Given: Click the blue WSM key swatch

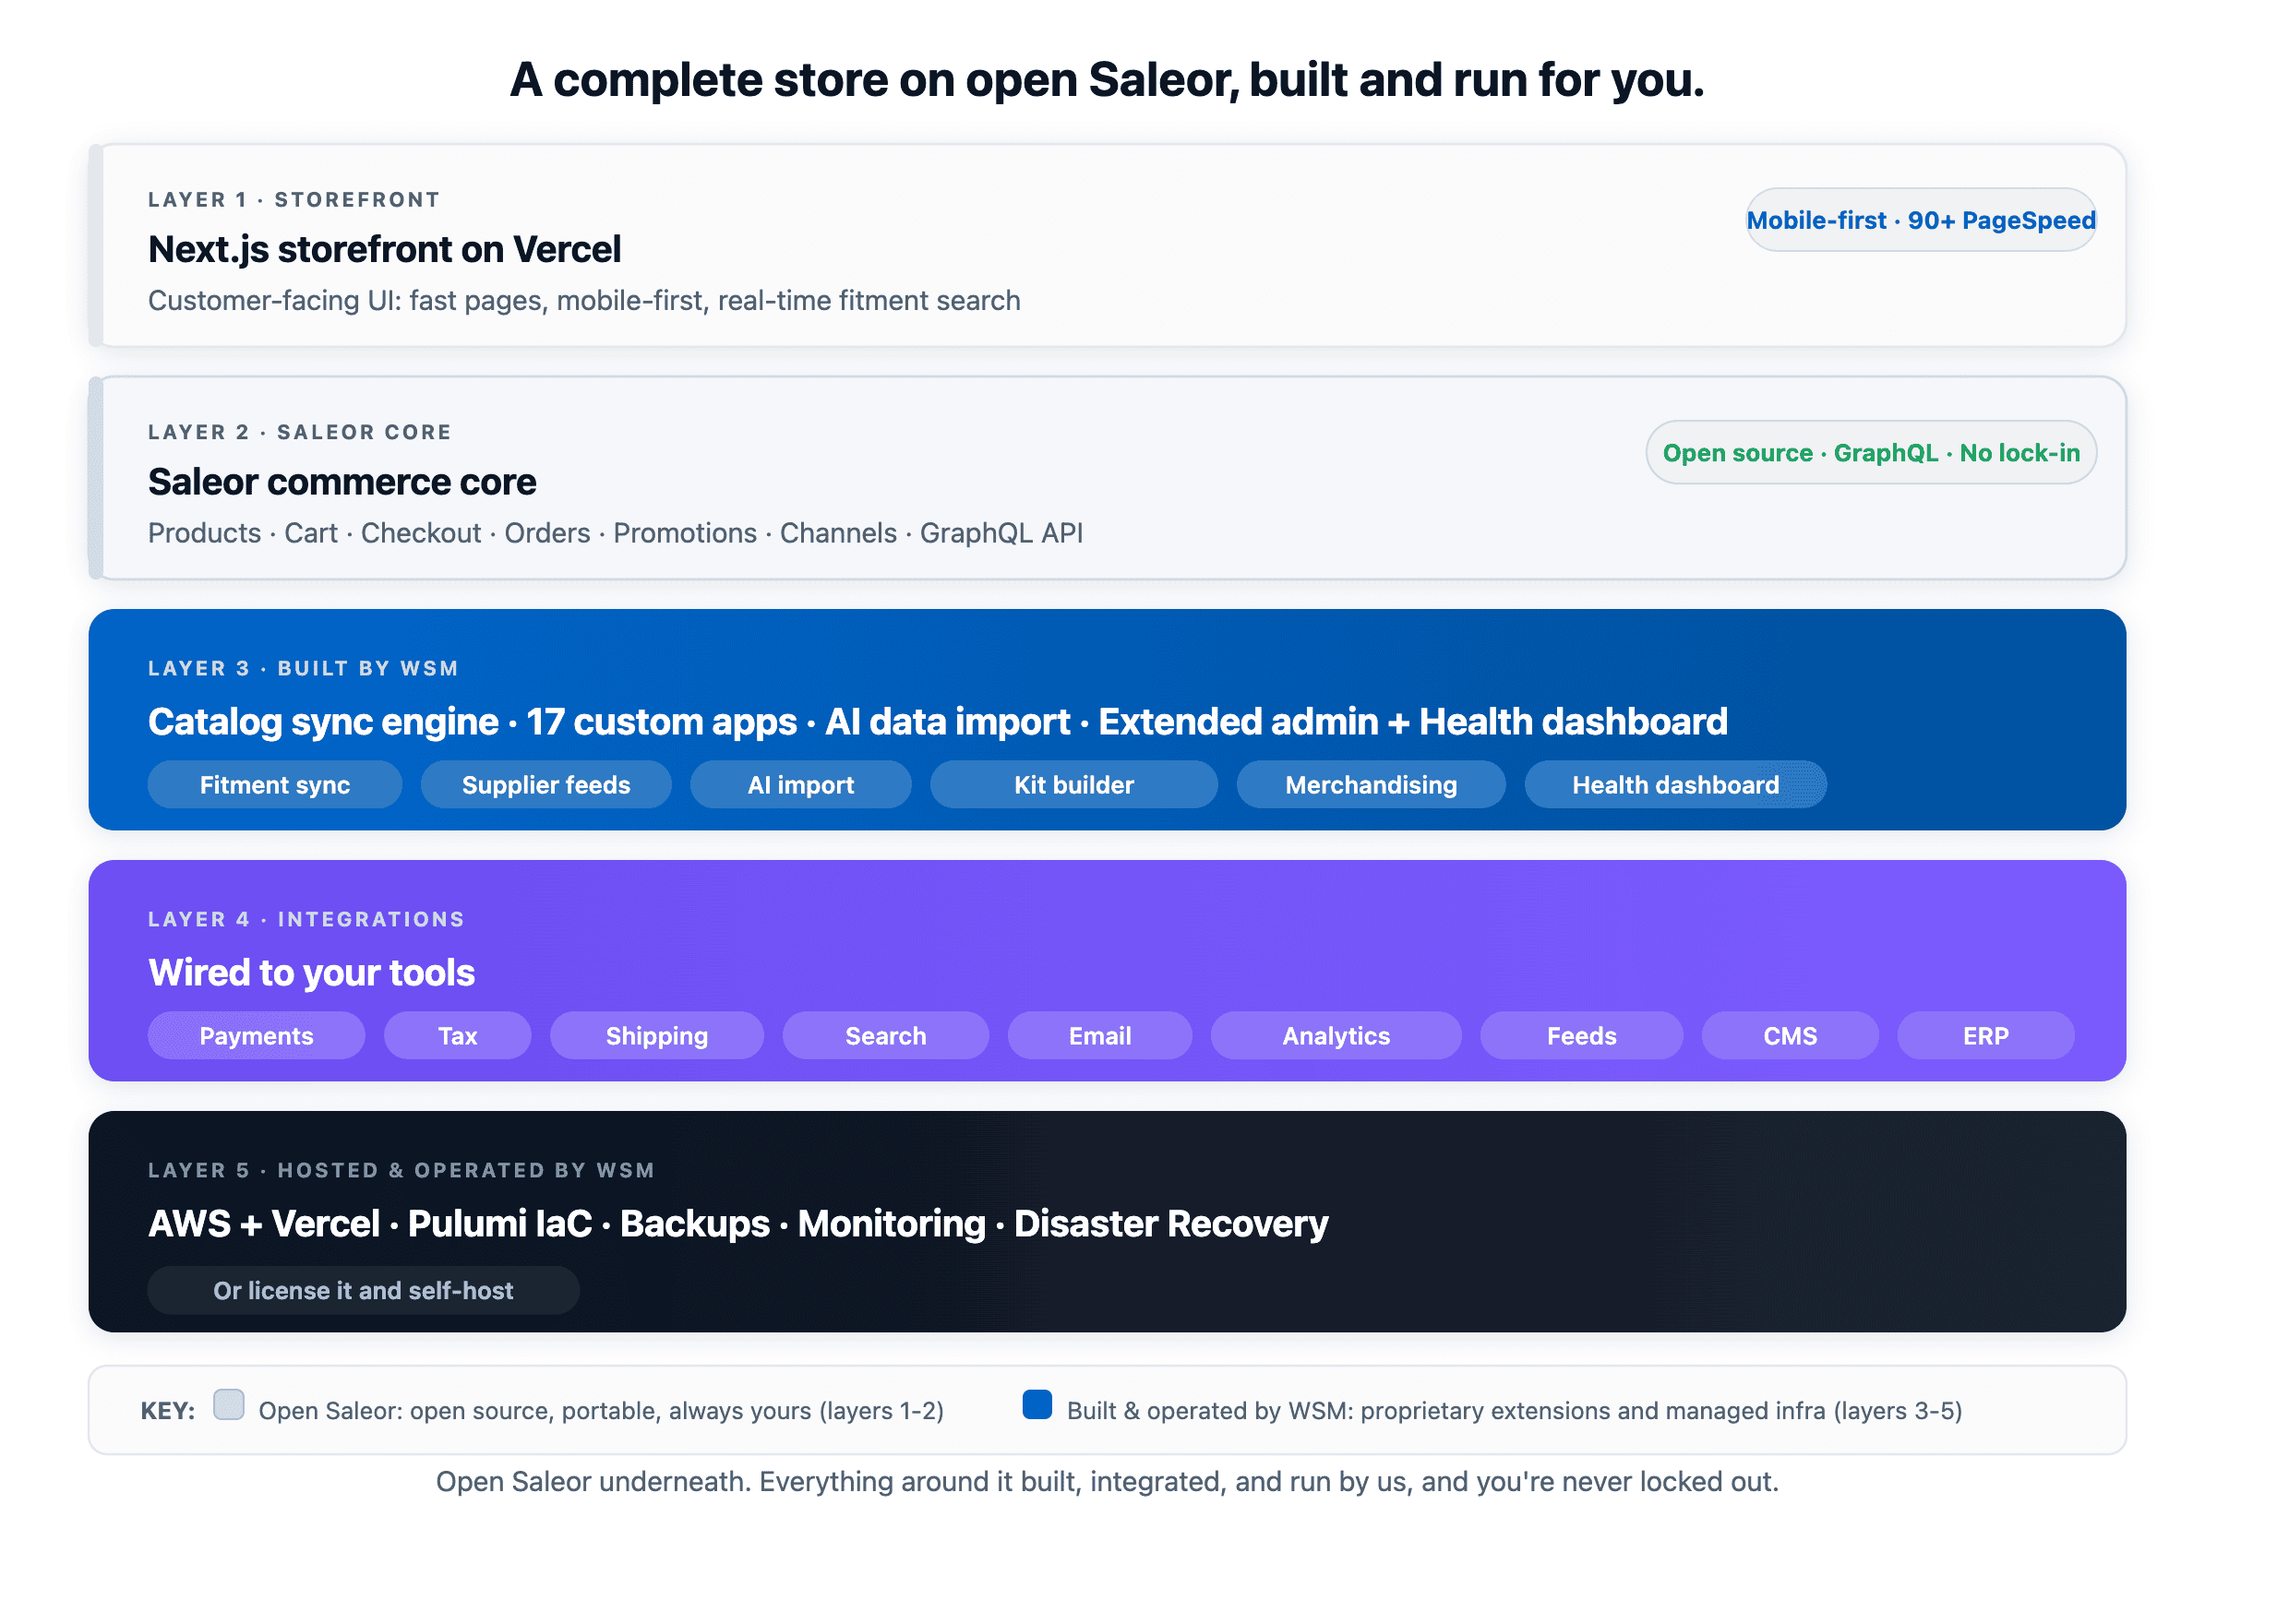Looking at the screenshot, I should (1038, 1405).
